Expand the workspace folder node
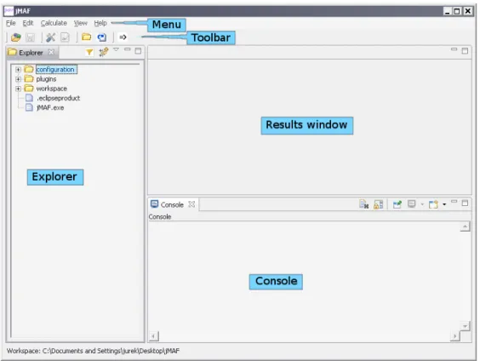Image resolution: width=480 pixels, height=361 pixels. tap(18, 89)
